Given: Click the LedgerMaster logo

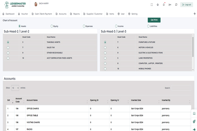Looking at the screenshot, I should coord(15,5).
